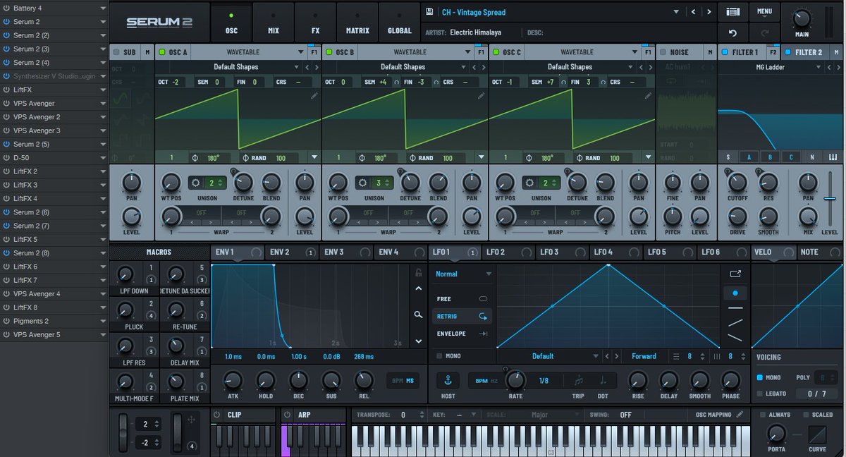This screenshot has width=846, height=457.
Task: Toggle OSC C on/off
Action: point(496,52)
